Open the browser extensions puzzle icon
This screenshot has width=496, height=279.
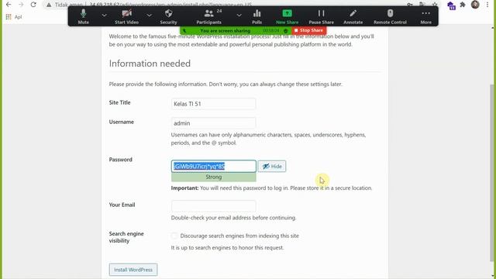point(463,5)
